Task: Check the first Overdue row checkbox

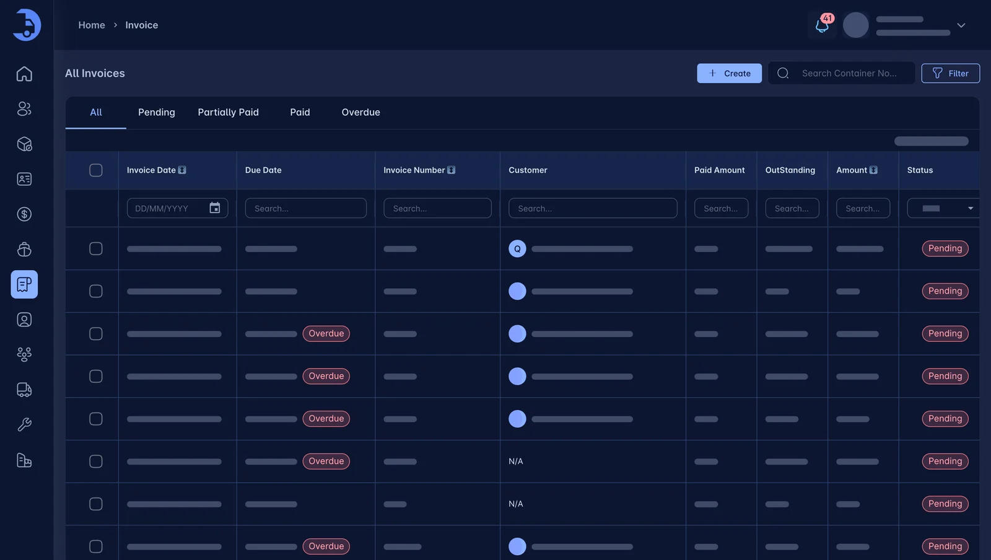Action: pos(96,334)
